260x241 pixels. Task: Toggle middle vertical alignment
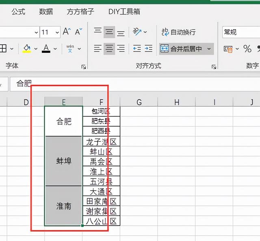[x=109, y=32]
